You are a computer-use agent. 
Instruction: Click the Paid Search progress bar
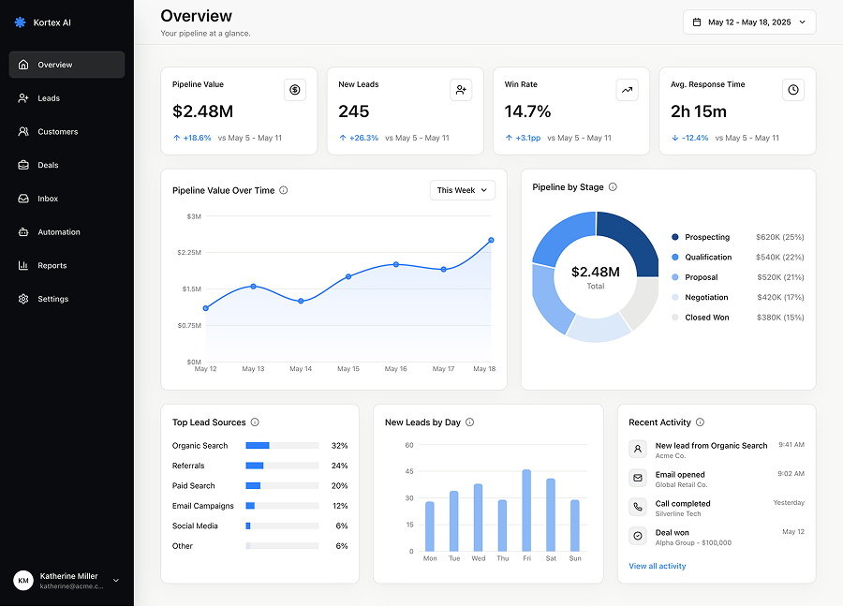(282, 485)
